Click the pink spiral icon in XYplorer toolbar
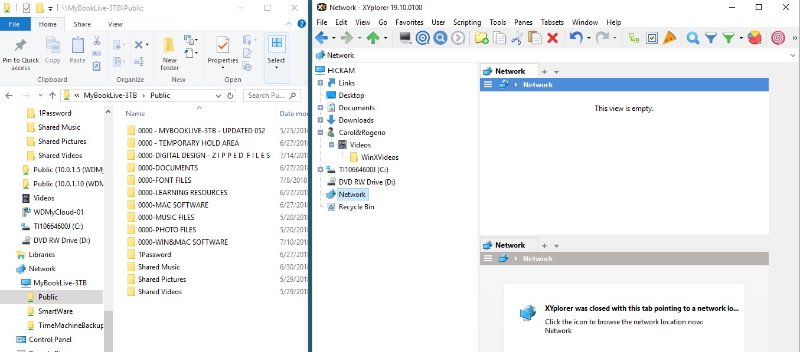This screenshot has width=800, height=352. (x=778, y=38)
